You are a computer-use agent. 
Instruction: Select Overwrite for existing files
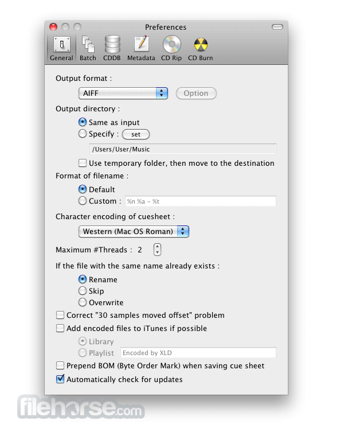coord(83,302)
